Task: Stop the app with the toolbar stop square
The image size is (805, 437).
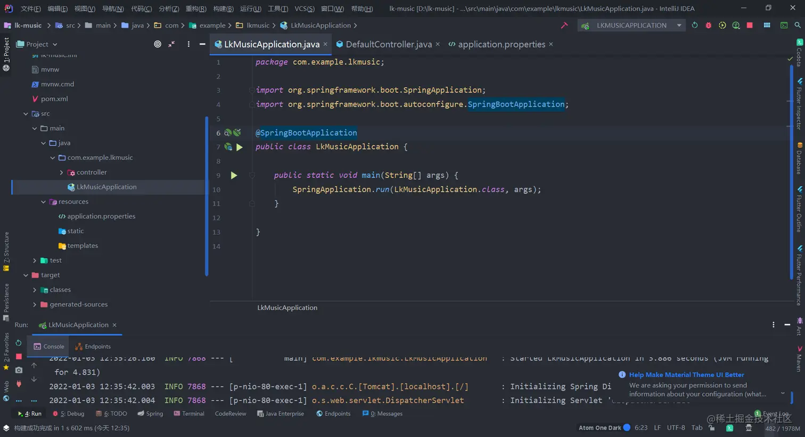Action: [750, 25]
